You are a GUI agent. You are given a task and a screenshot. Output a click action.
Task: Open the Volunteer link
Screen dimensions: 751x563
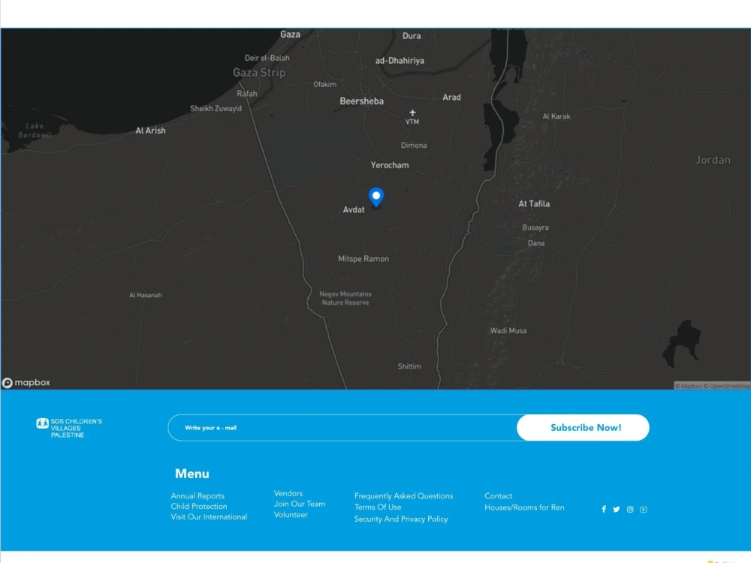click(291, 515)
